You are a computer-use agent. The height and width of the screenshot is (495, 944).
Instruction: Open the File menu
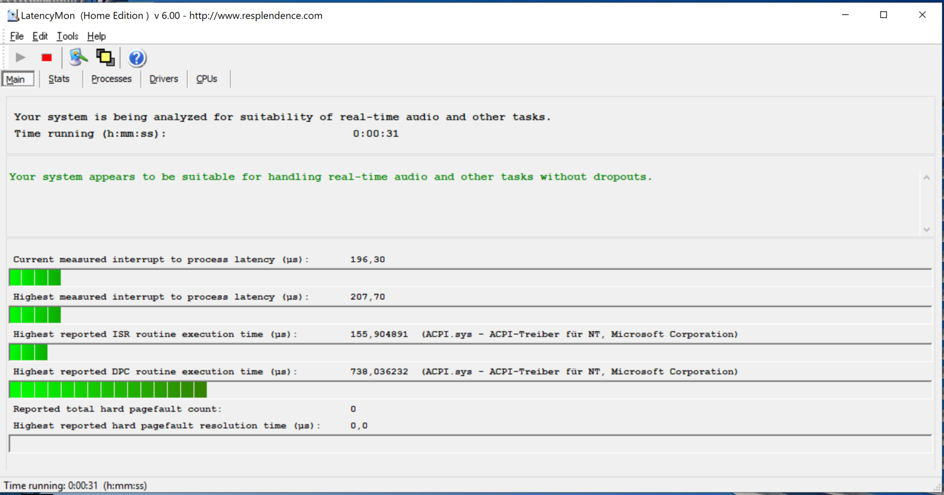pos(17,36)
